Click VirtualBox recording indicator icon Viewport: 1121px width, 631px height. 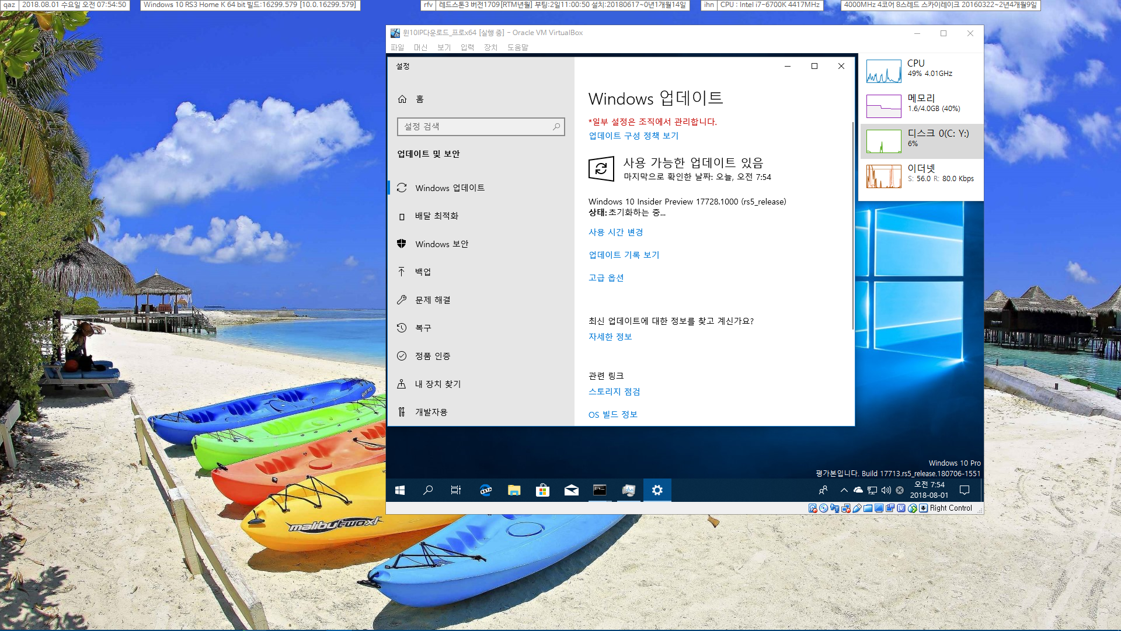click(x=890, y=508)
